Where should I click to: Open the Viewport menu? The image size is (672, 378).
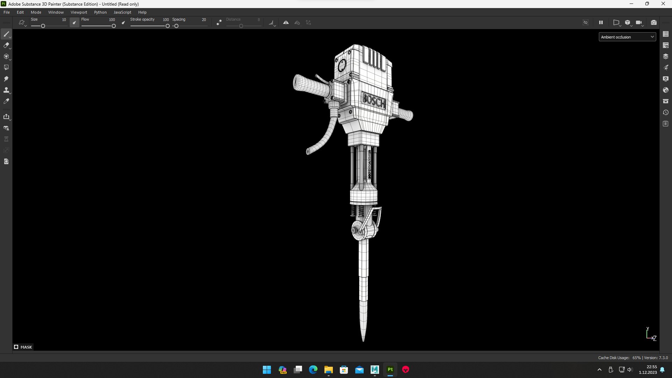79,12
